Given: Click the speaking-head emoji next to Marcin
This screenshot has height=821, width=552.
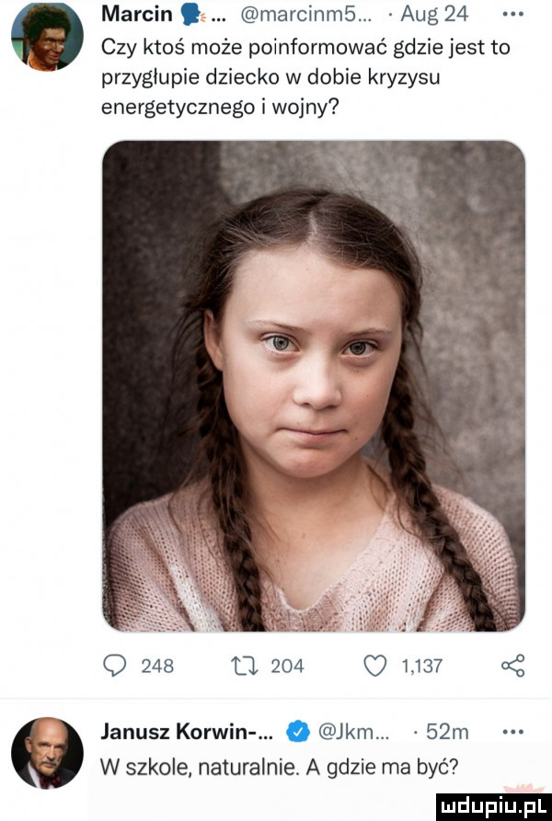Looking at the screenshot, I should pyautogui.click(x=190, y=15).
